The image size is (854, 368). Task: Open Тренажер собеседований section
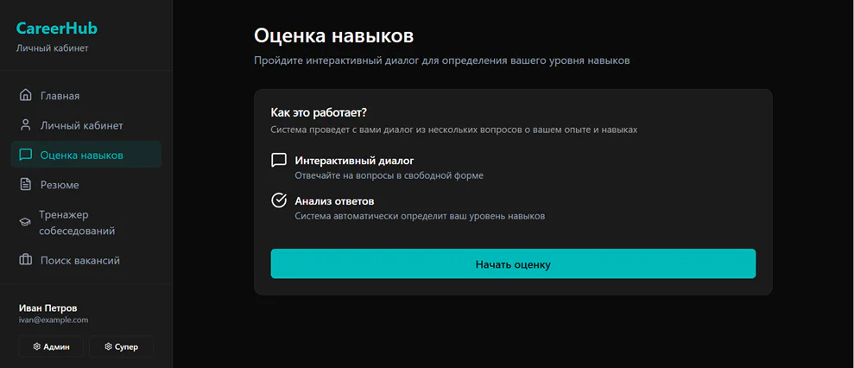click(77, 223)
